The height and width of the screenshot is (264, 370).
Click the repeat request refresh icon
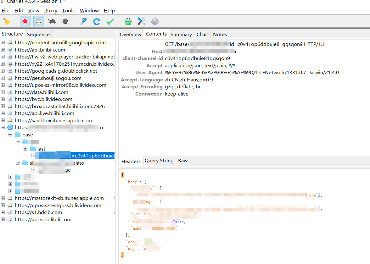coord(97,21)
